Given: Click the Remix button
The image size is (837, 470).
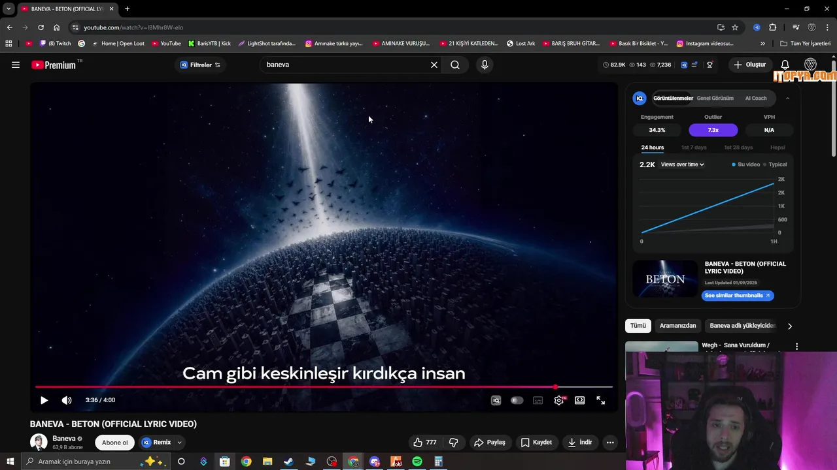Looking at the screenshot, I should click(157, 442).
